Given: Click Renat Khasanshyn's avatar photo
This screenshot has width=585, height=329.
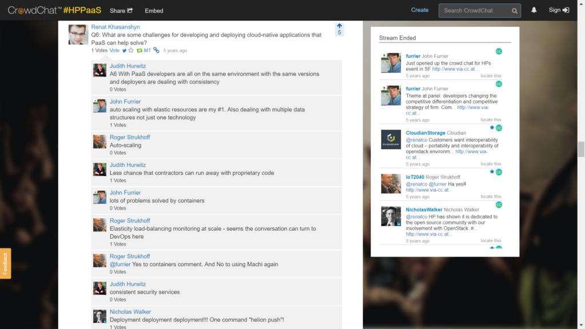Looking at the screenshot, I should [78, 35].
